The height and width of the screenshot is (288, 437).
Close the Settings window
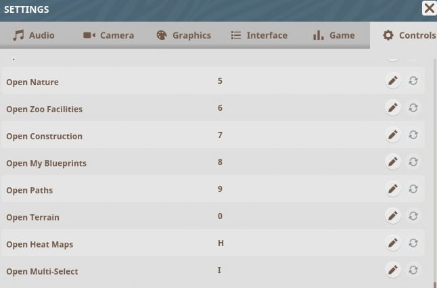coord(429,8)
